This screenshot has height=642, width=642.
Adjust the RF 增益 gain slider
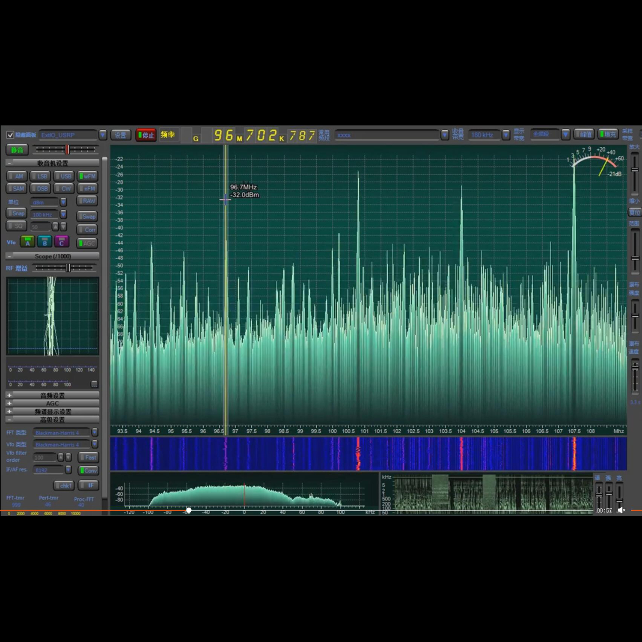coord(68,268)
